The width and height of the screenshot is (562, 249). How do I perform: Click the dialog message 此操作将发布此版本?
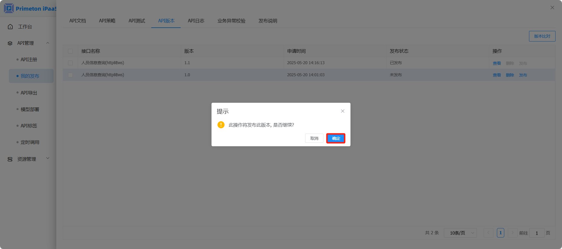point(261,125)
